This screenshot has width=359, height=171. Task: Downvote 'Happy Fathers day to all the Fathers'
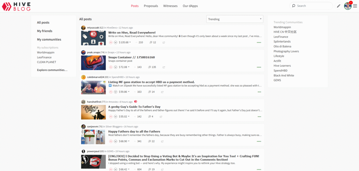116,141
